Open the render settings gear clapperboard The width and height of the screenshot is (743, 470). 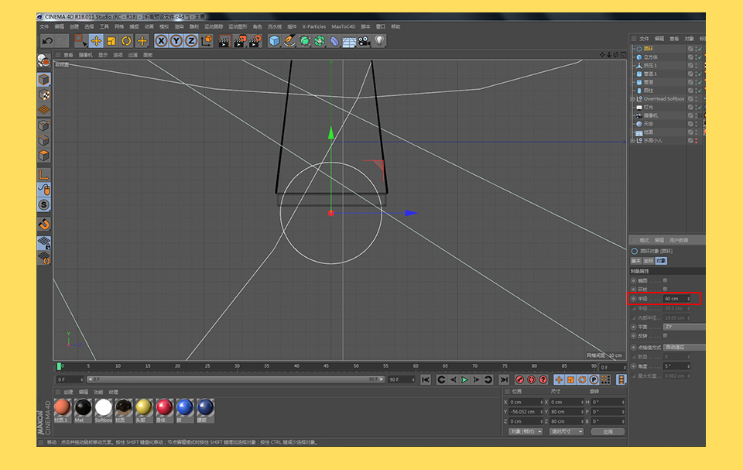(255, 41)
